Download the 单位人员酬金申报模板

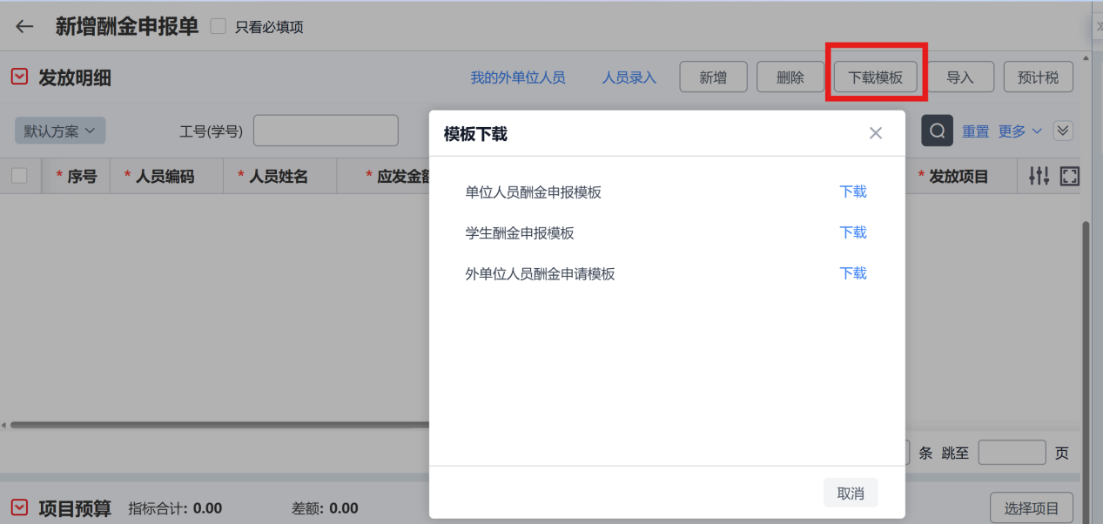coord(852,191)
